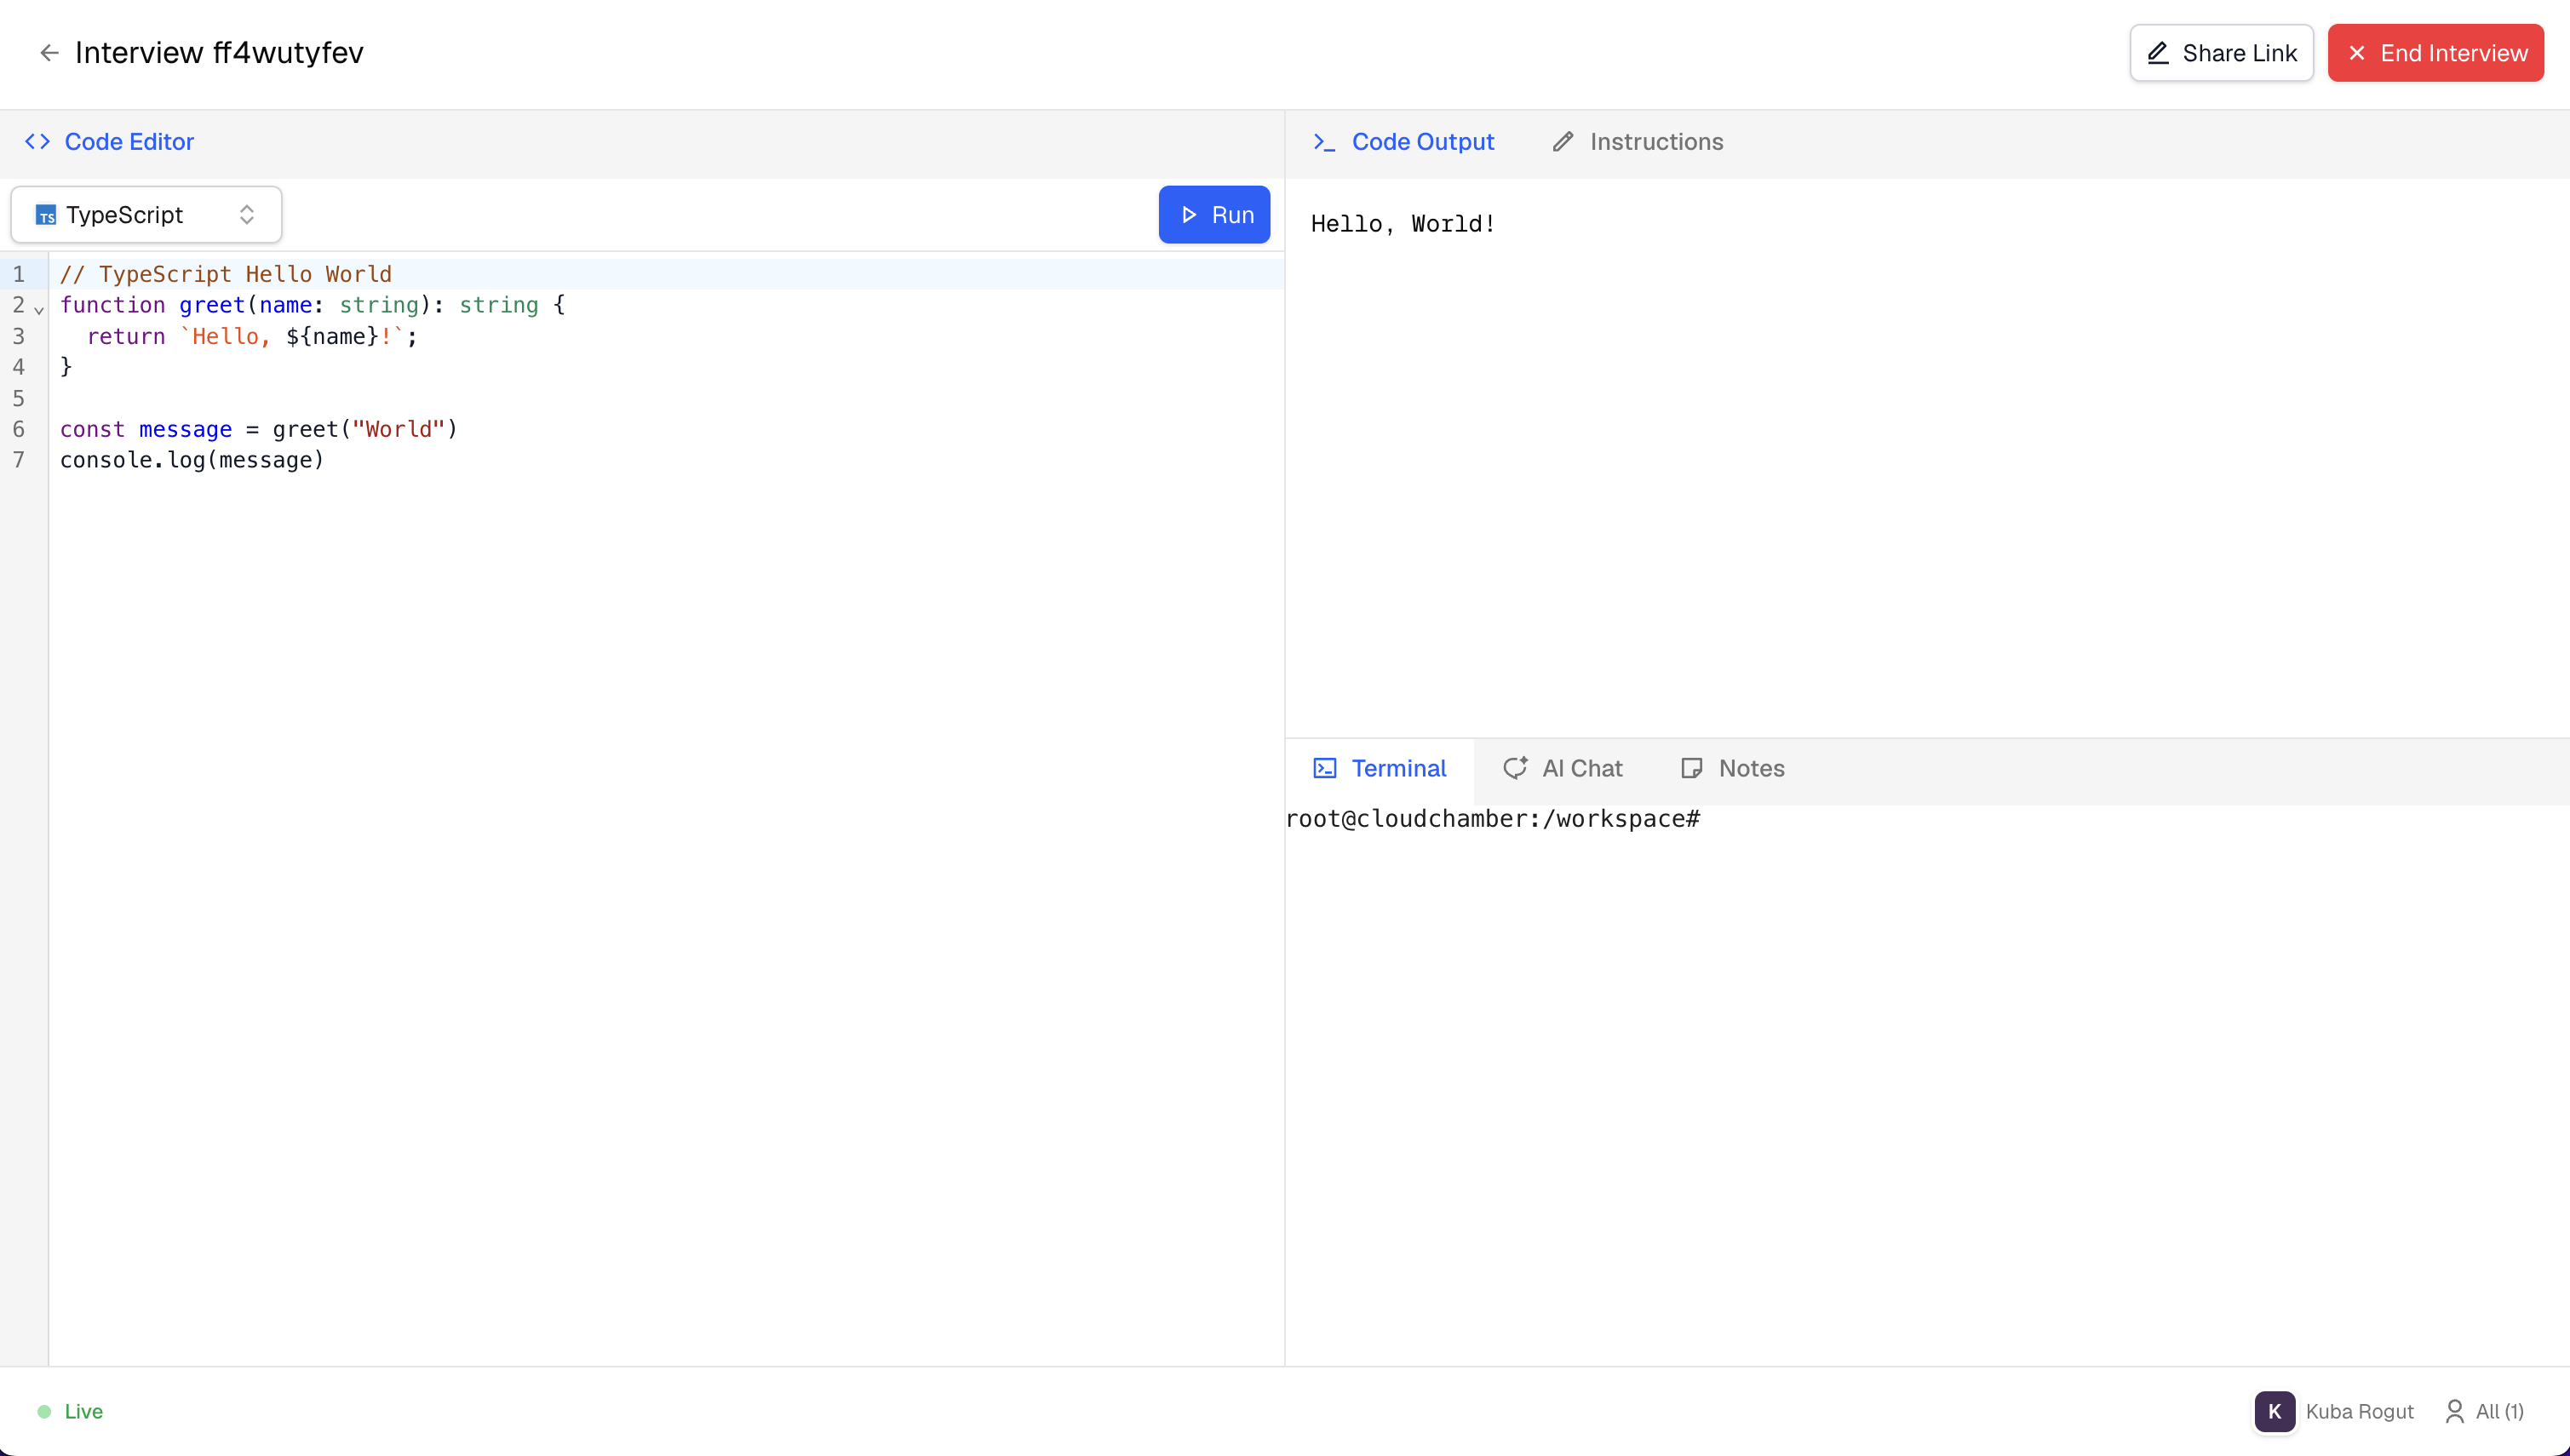Screen dimensions: 2570x1456
Task: Click the function greet declaration line
Action: (x=313, y=305)
